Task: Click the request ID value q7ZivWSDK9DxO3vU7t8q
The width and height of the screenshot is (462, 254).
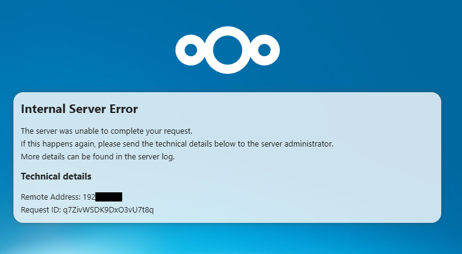Action: pyautogui.click(x=108, y=210)
